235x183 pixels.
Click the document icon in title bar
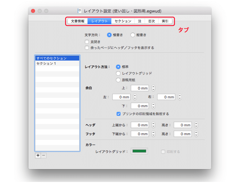click(x=80, y=11)
